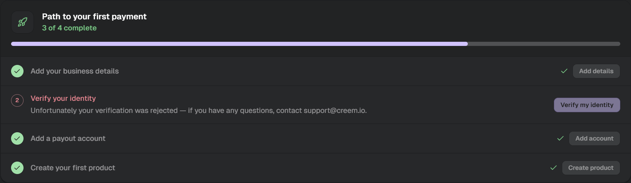
Task: Click the 3 of 4 complete status text
Action: click(69, 28)
